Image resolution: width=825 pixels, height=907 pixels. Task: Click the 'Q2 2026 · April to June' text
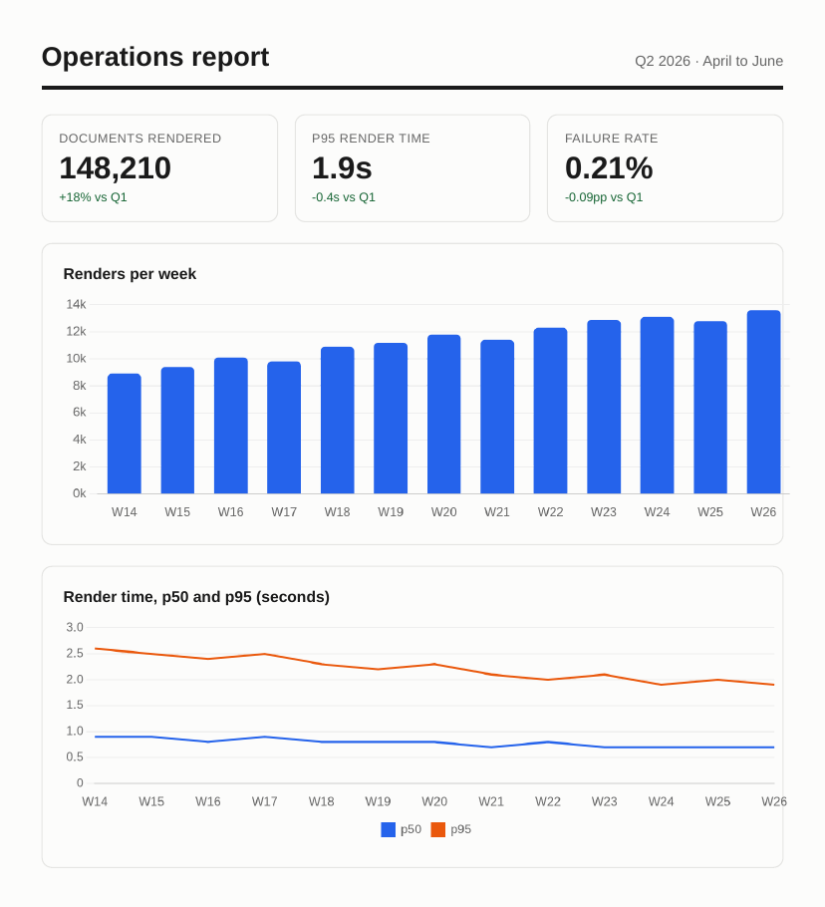[708, 61]
